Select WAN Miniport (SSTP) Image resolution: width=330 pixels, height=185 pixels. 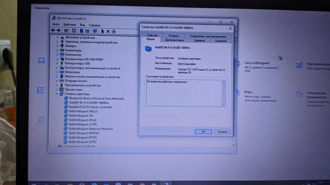click(x=82, y=142)
